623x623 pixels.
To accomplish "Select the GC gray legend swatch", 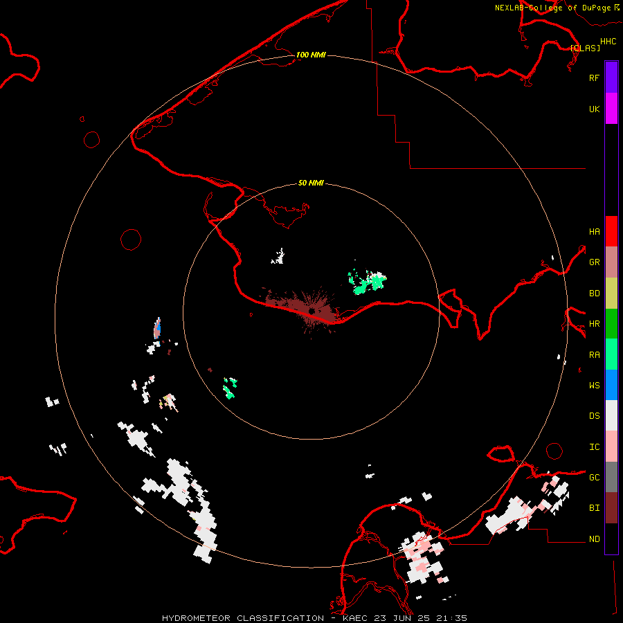I will [x=611, y=477].
